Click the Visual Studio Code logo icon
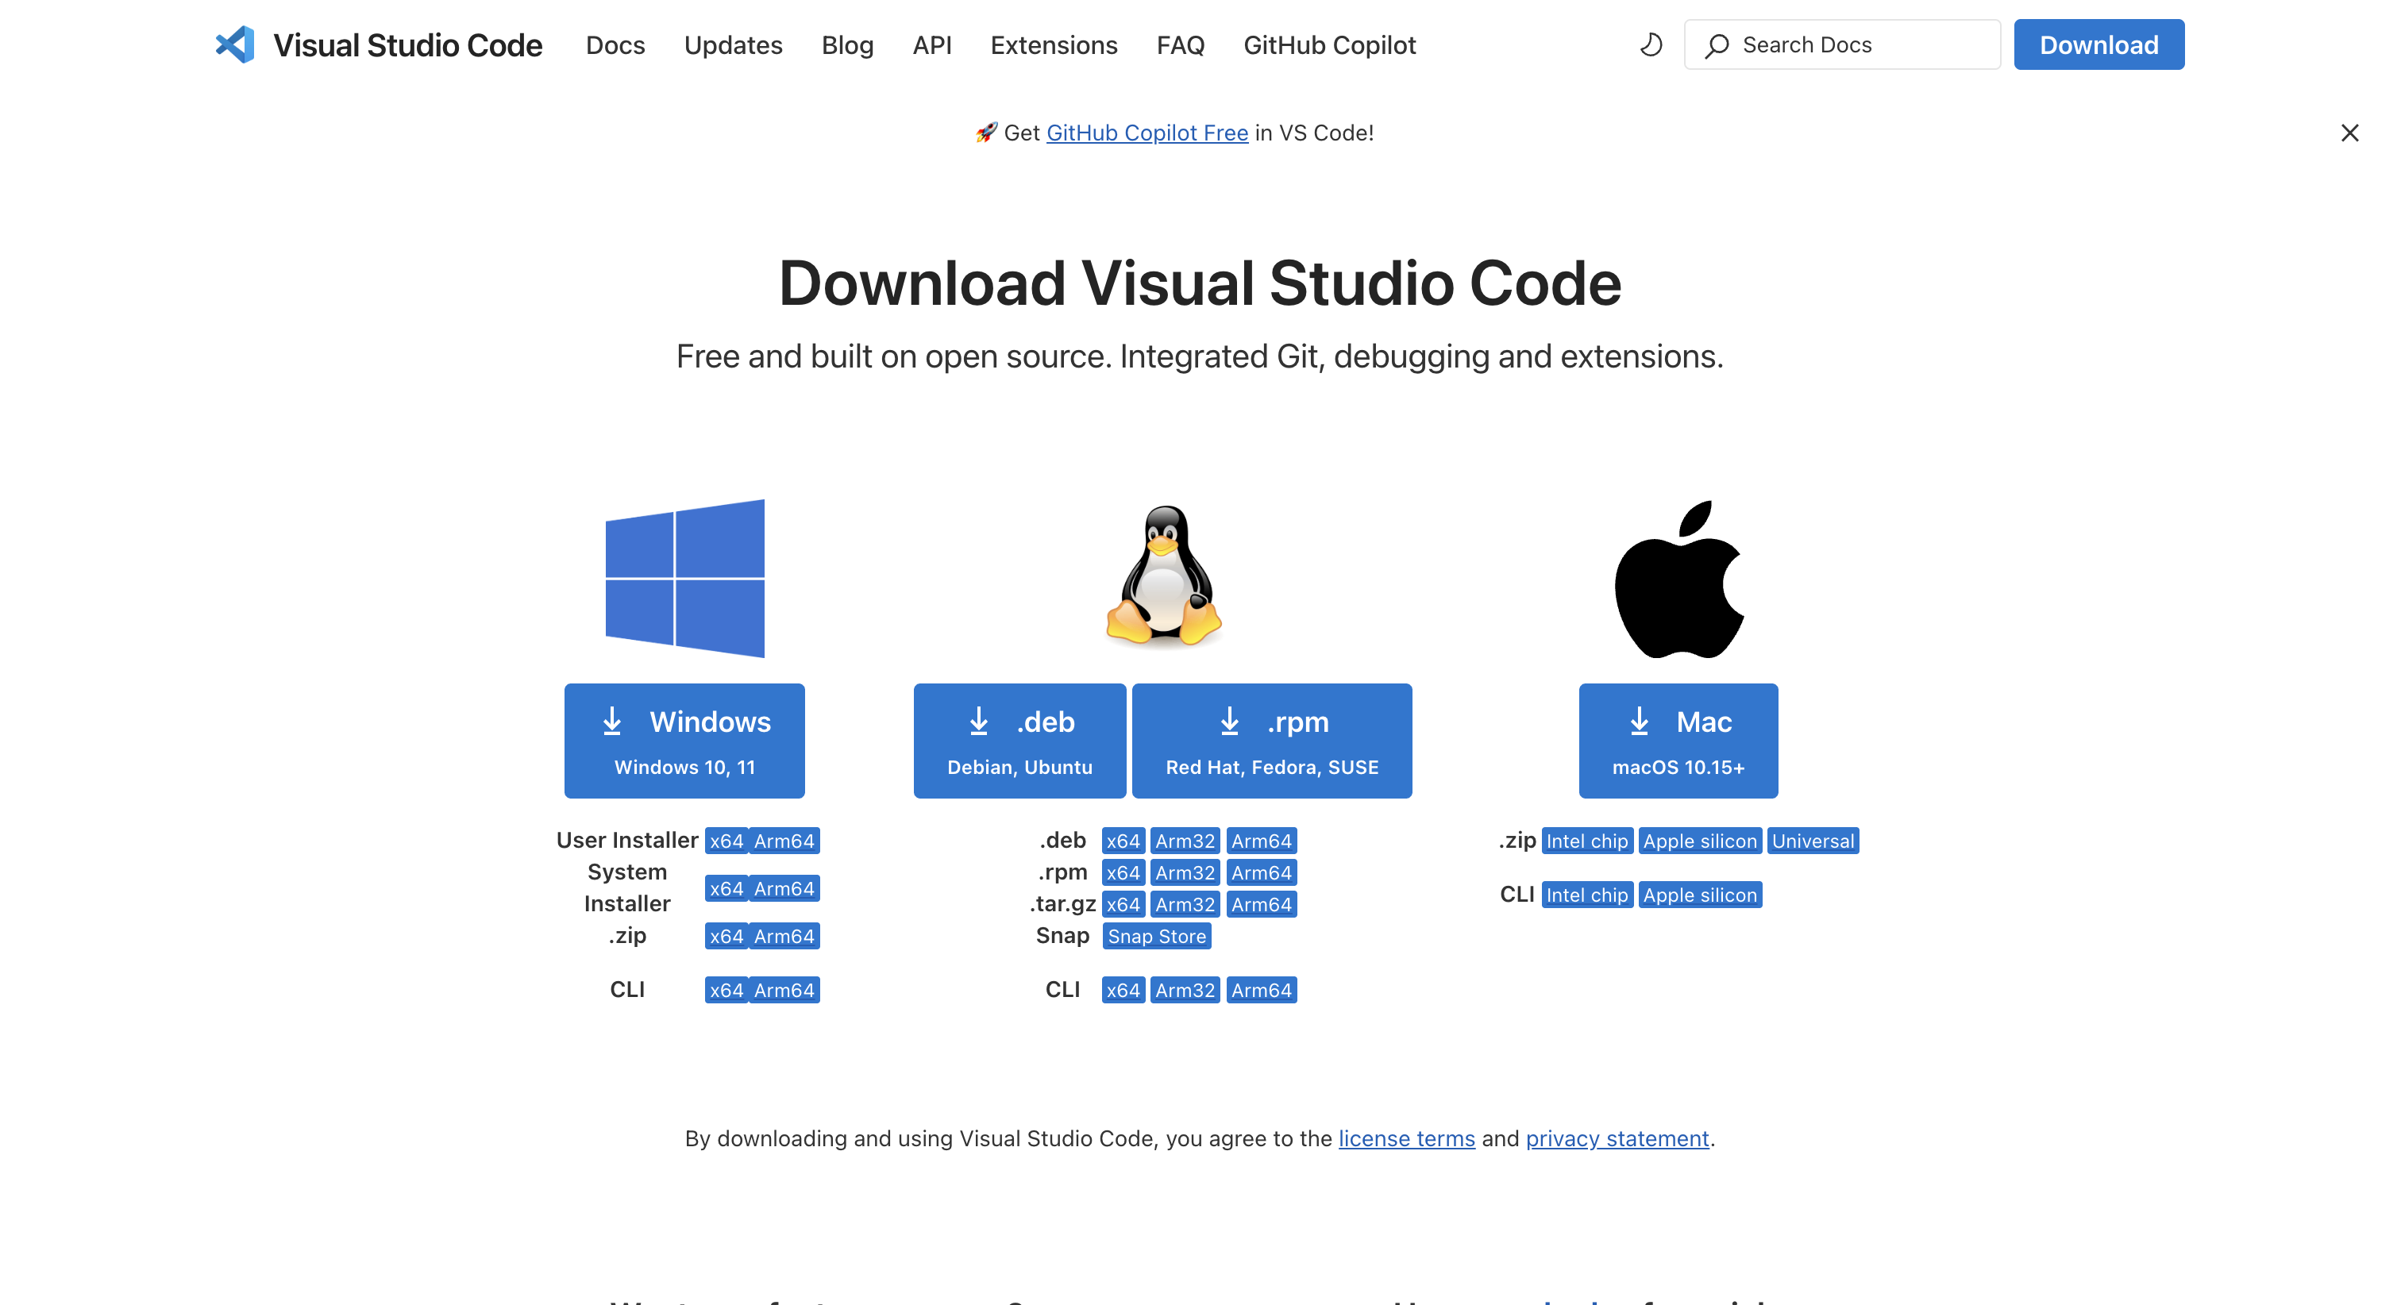 point(235,44)
